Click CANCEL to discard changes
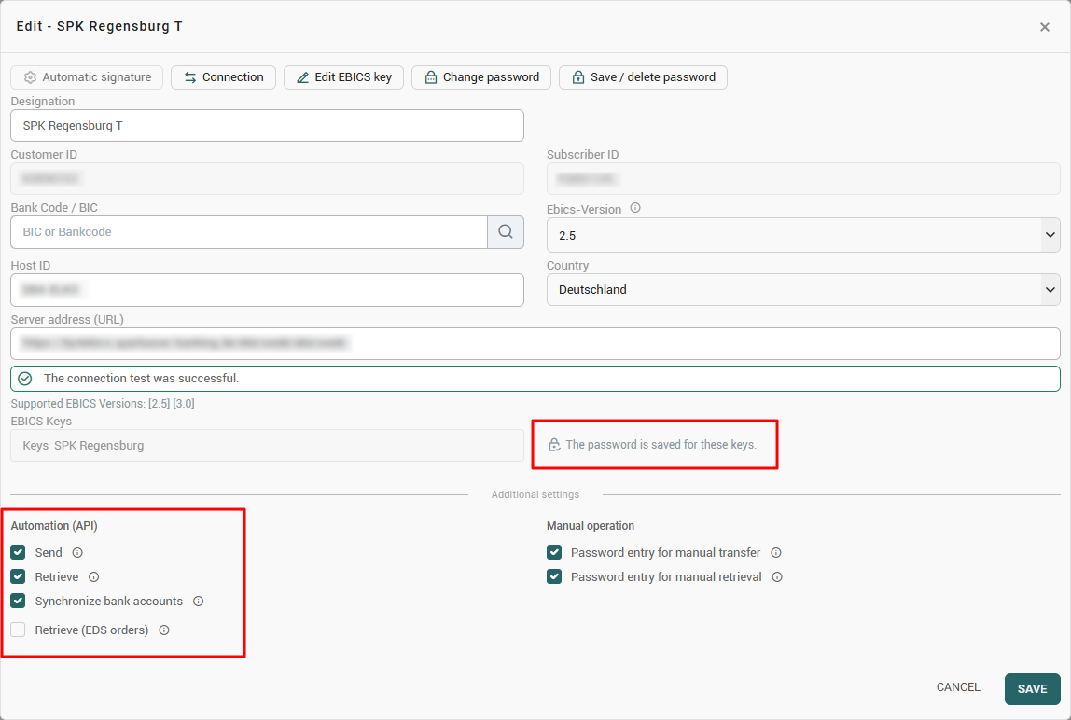This screenshot has height=720, width=1071. (958, 687)
